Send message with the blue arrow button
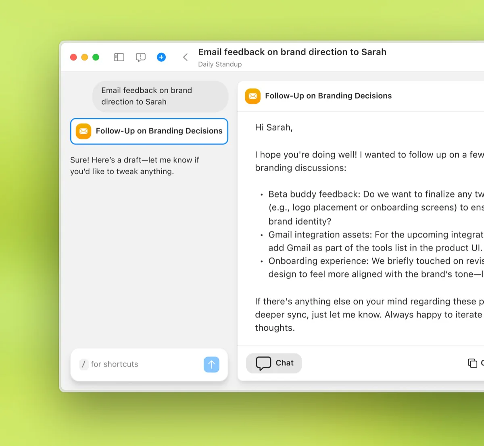This screenshot has width=484, height=446. coord(211,365)
